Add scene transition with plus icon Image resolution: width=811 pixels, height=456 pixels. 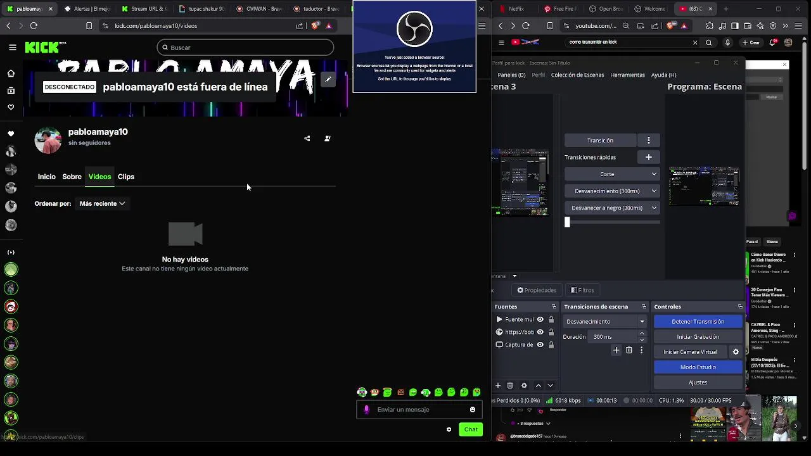616,350
